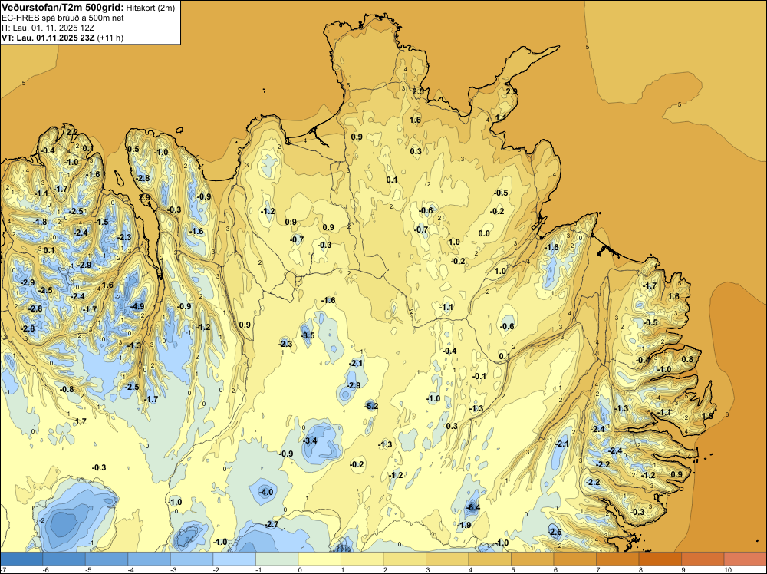Select the positive 0.8 temperature label
Viewport: 767px width, 574px height.
coord(687,359)
